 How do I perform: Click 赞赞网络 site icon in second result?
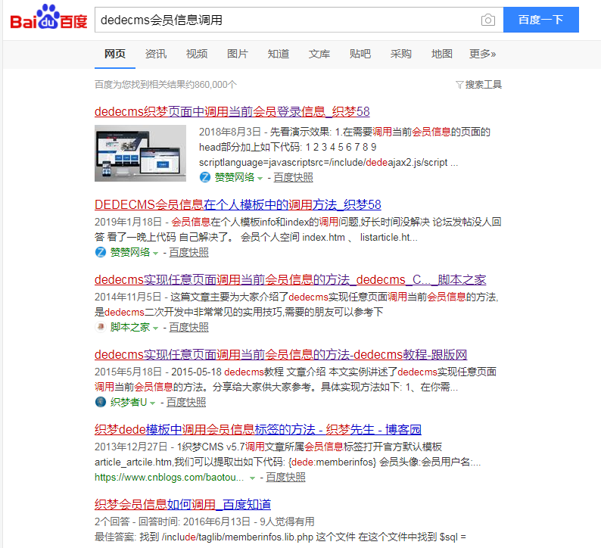tap(101, 252)
